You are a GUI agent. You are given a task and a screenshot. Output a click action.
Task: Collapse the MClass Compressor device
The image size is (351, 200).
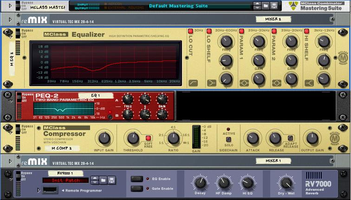point(11,133)
